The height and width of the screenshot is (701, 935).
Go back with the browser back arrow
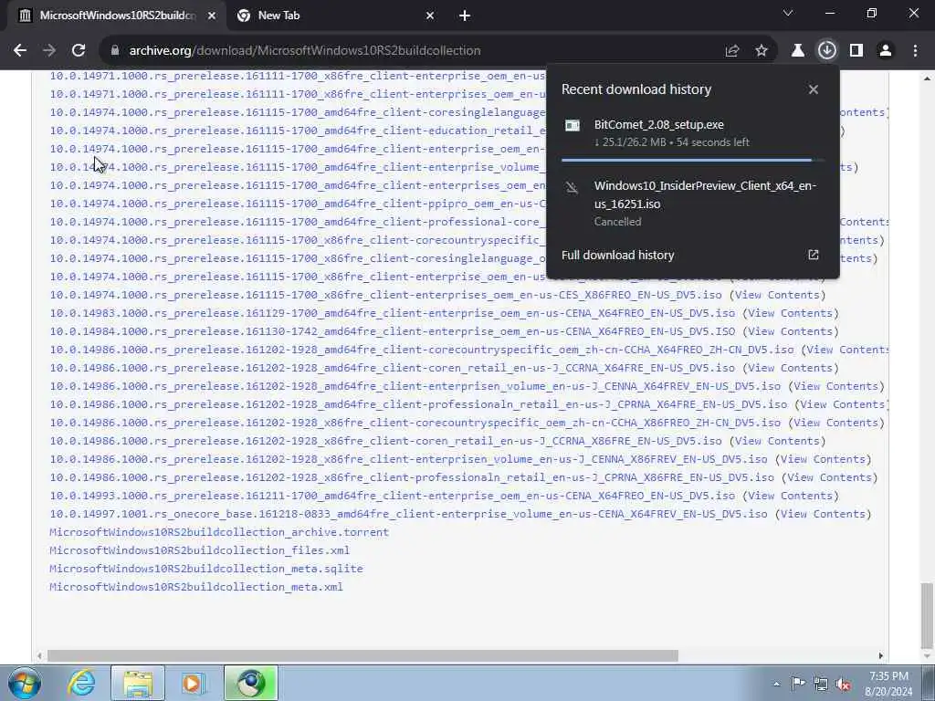(x=20, y=51)
